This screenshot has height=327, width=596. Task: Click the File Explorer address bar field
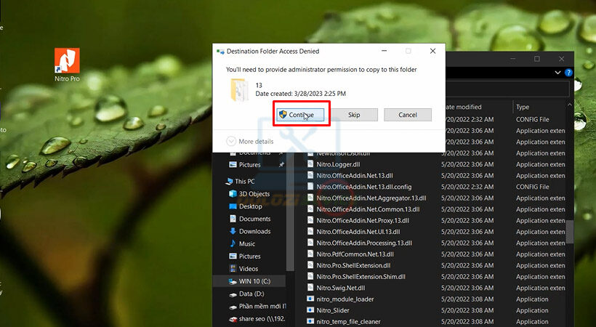pyautogui.click(x=507, y=89)
